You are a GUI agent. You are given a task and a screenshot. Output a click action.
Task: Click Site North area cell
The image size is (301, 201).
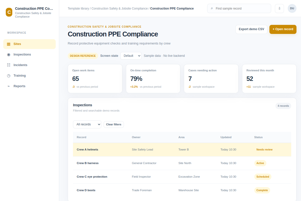[x=185, y=163]
